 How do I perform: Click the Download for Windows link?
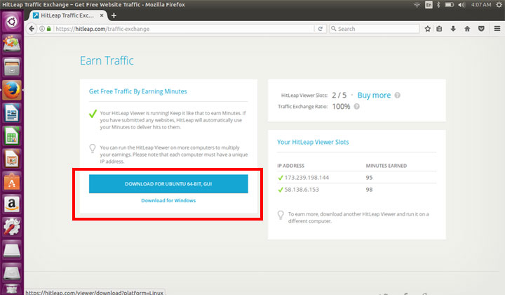pos(168,201)
